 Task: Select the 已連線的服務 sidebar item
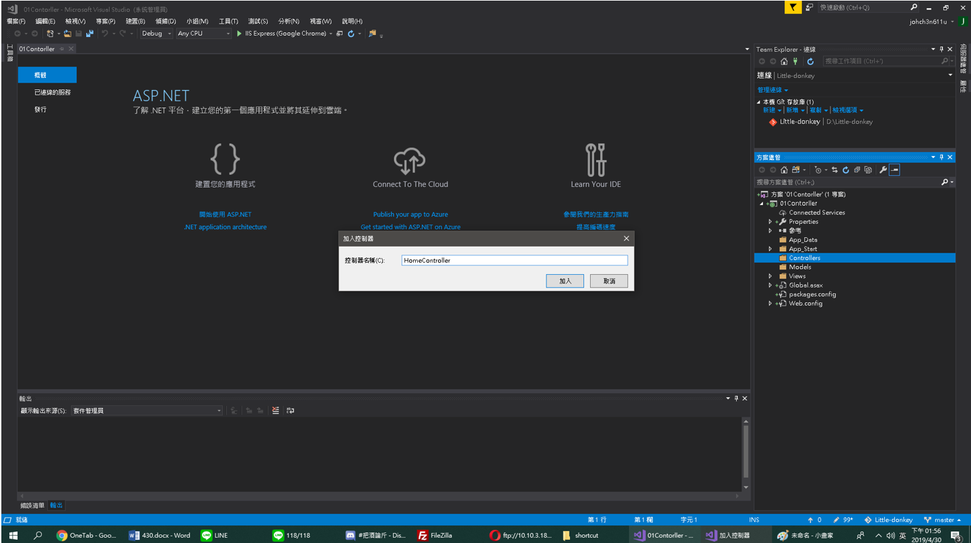click(x=52, y=92)
